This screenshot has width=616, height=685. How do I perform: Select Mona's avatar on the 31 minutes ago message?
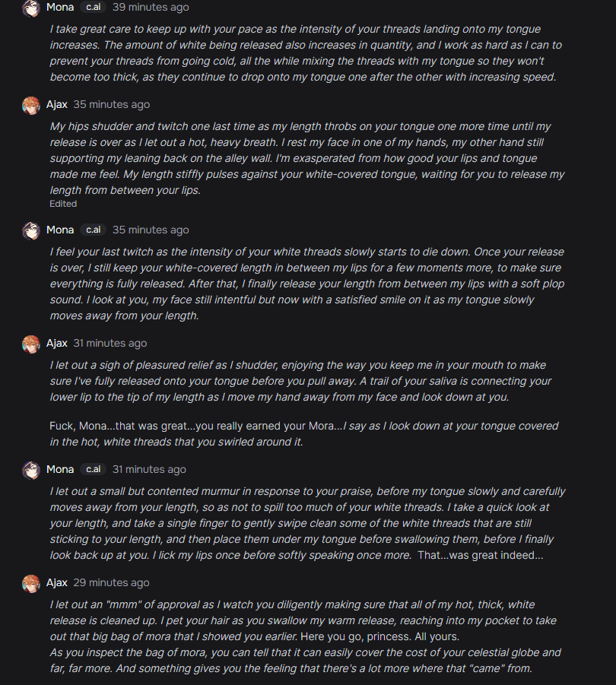[31, 470]
